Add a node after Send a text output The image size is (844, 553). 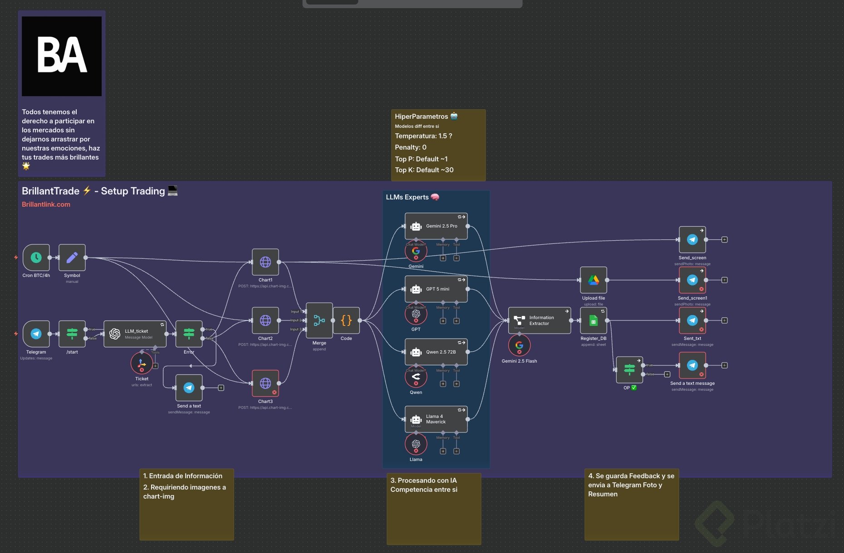coord(221,388)
